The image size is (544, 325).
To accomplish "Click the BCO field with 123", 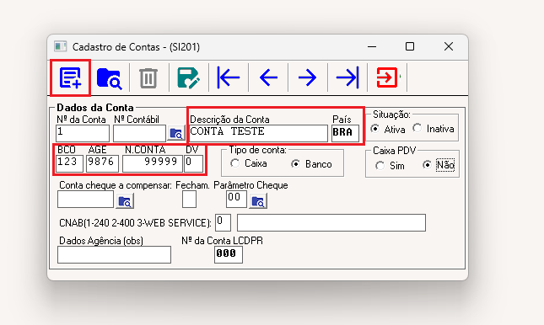I will click(x=70, y=163).
